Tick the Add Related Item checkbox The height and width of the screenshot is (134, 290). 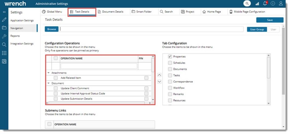56,78
